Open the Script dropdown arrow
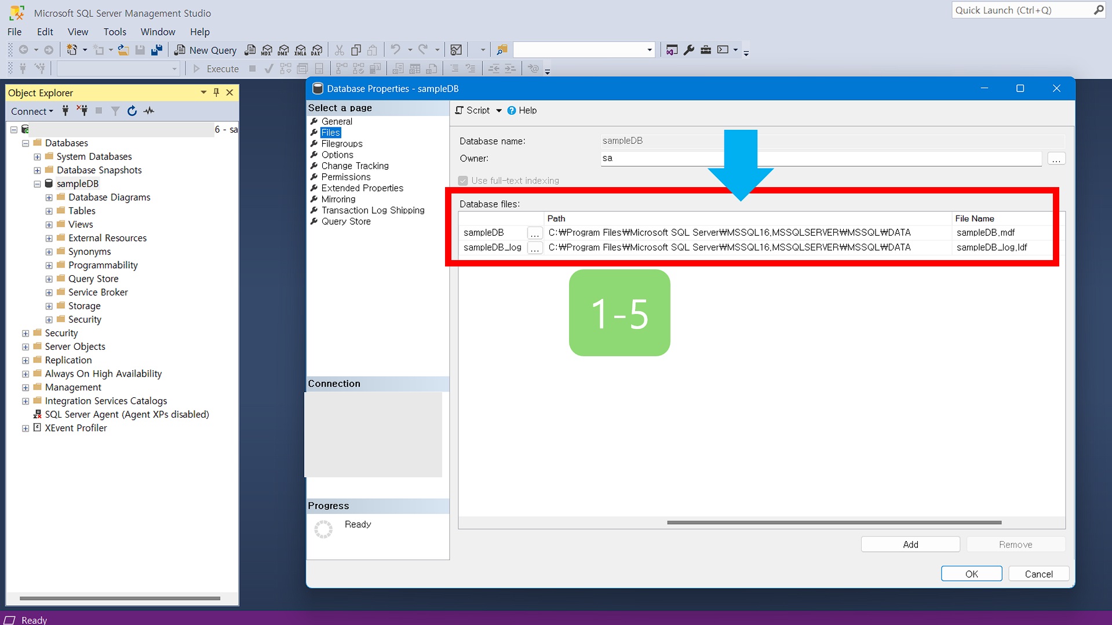1112x625 pixels. pos(499,110)
